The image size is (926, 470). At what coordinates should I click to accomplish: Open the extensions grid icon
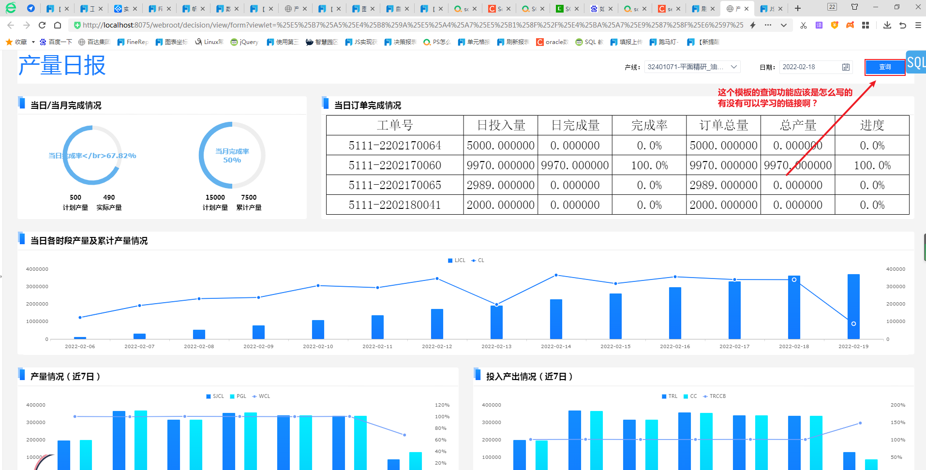point(866,25)
